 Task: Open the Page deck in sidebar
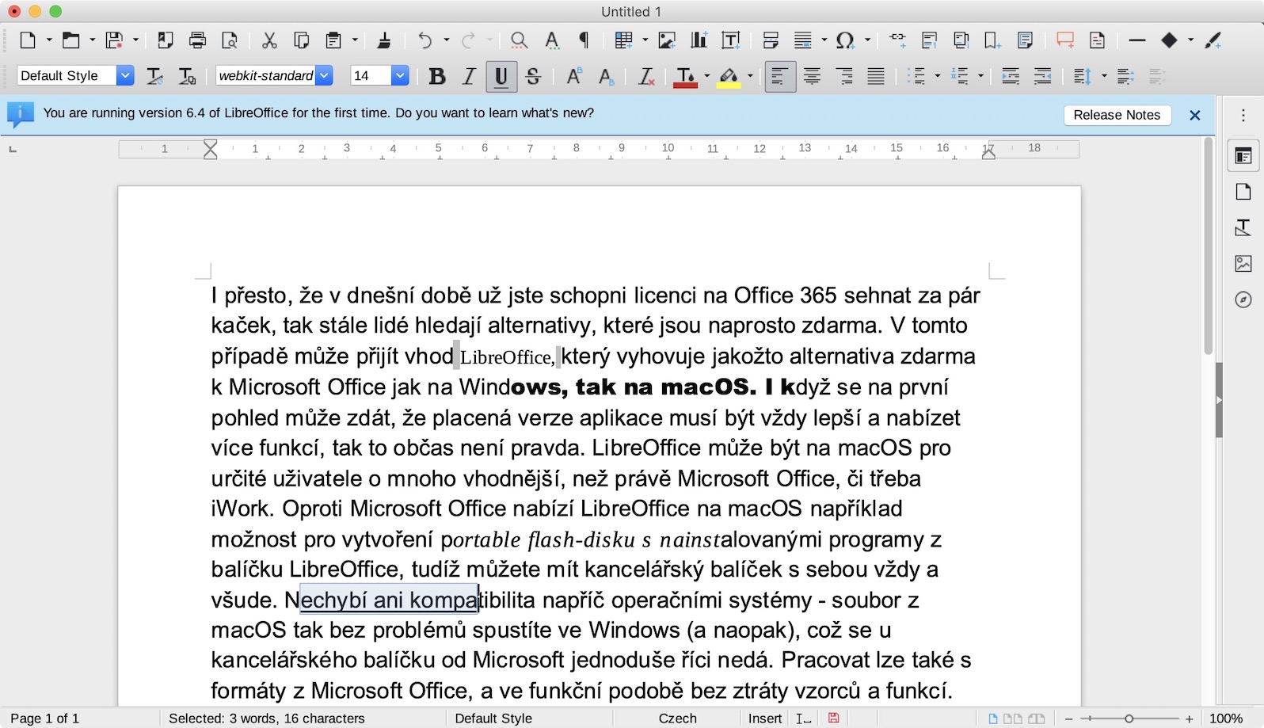coord(1243,192)
